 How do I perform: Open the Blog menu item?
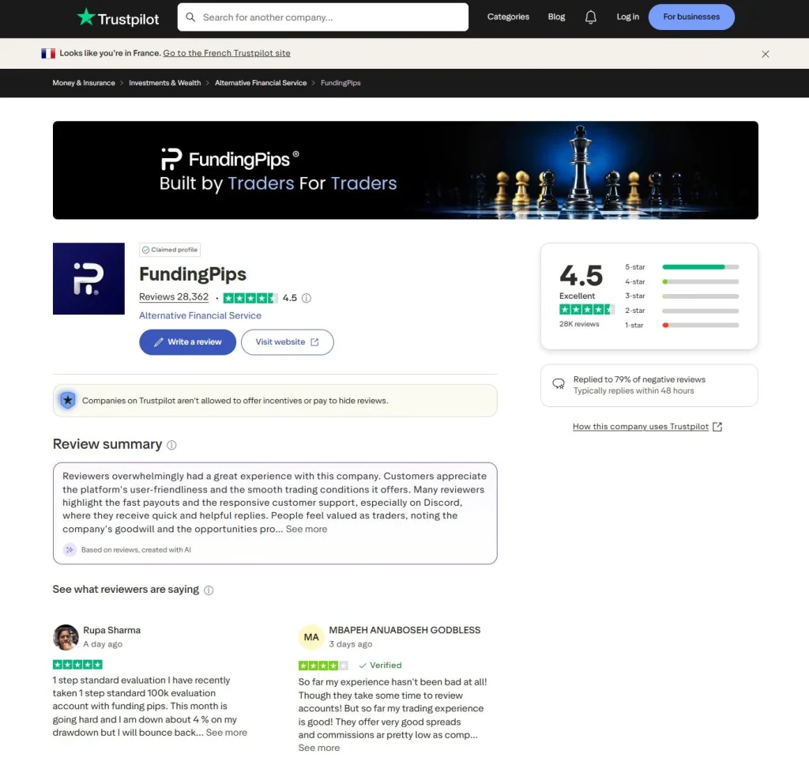point(556,17)
